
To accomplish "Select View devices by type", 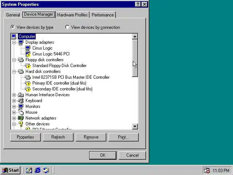I will pyautogui.click(x=32, y=27).
